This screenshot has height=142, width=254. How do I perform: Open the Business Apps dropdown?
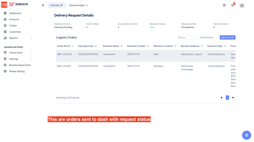pyautogui.click(x=79, y=5)
